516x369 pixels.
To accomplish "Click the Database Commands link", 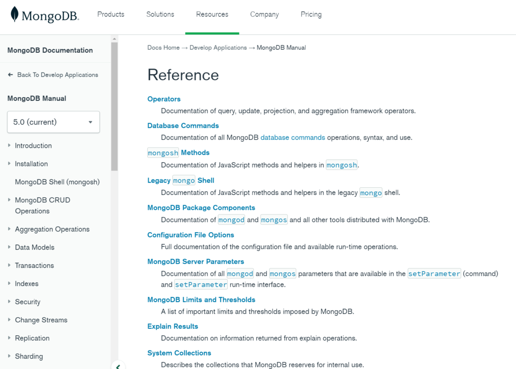I will [x=182, y=125].
